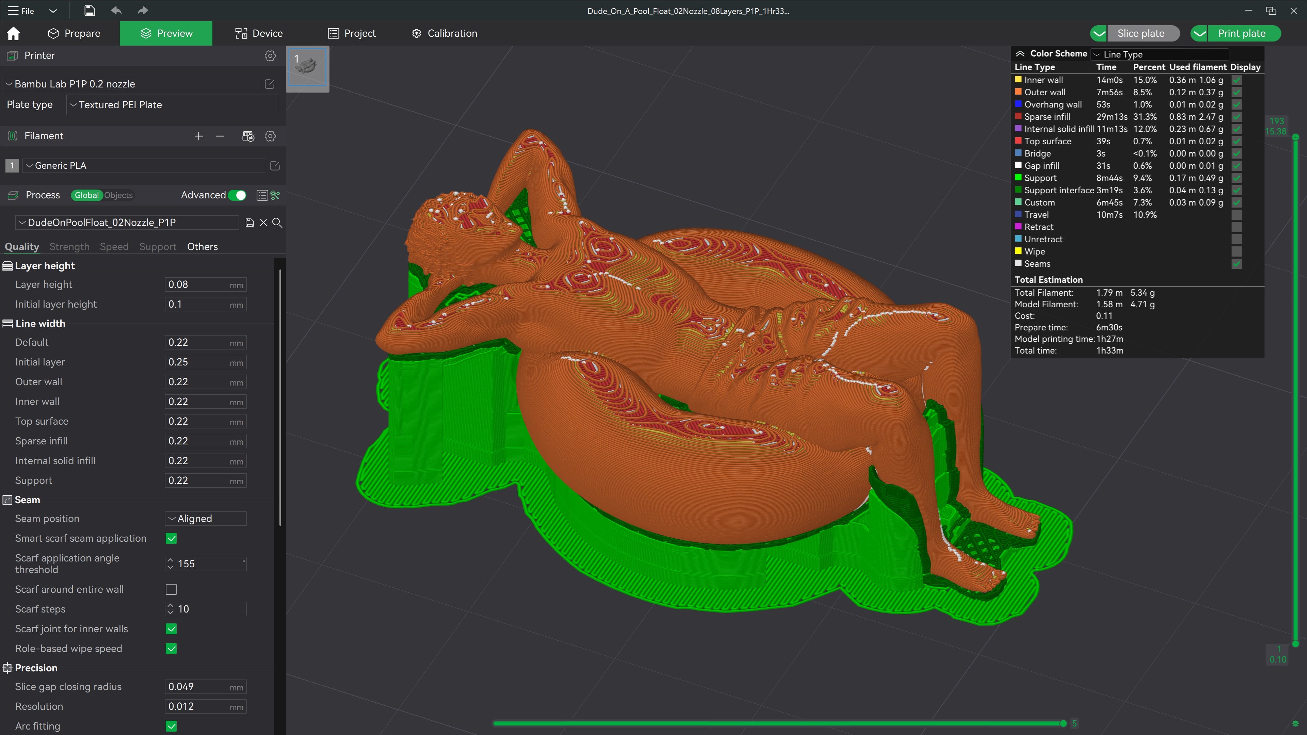
Task: Click the home icon
Action: click(x=14, y=33)
